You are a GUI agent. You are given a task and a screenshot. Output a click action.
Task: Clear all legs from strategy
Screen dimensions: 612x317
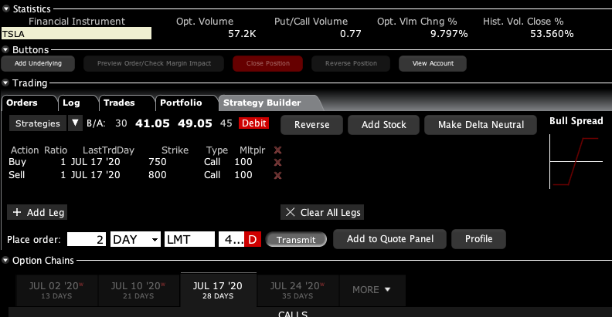click(321, 212)
